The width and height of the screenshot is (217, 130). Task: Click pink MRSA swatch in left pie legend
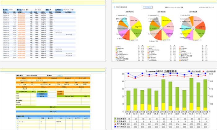tap(116, 47)
